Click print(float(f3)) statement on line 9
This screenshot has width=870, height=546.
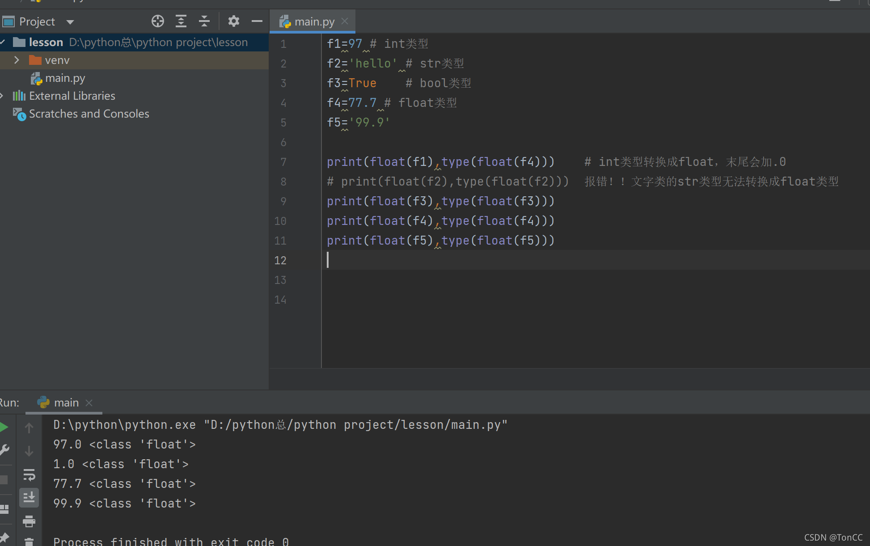[x=441, y=201]
